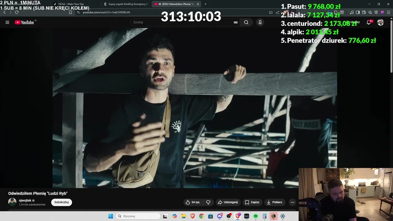Viewport: 393px width, 221px height.
Task: Mute the tab via speaker icon
Action: click(160, 4)
